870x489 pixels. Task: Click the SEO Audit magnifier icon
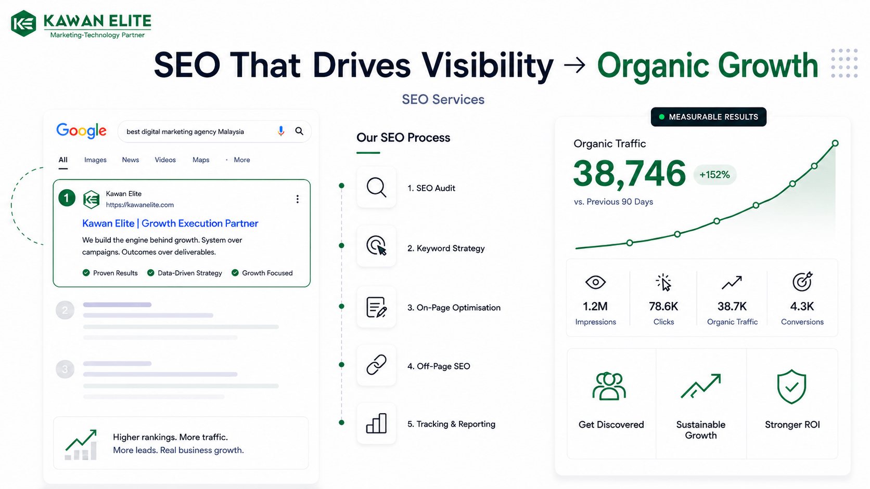pyautogui.click(x=376, y=188)
